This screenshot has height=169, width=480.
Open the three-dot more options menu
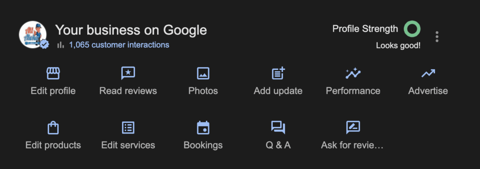click(437, 36)
